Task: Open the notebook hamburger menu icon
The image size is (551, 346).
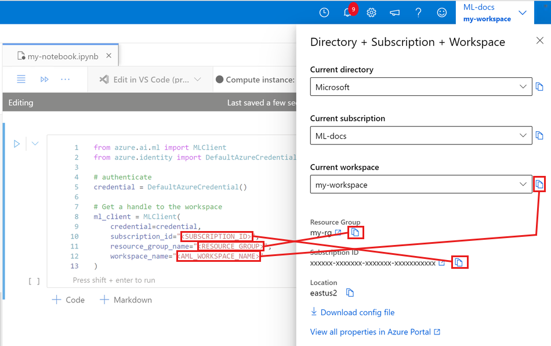Action: click(x=21, y=79)
